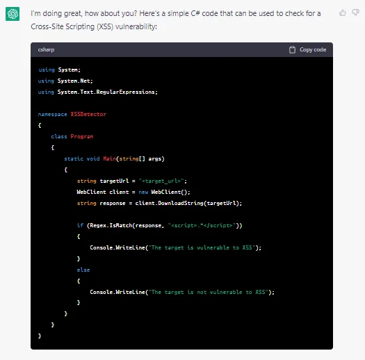Click 'The target is vulnerable to XSS' line
This screenshot has height=360, width=365.
(x=176, y=247)
